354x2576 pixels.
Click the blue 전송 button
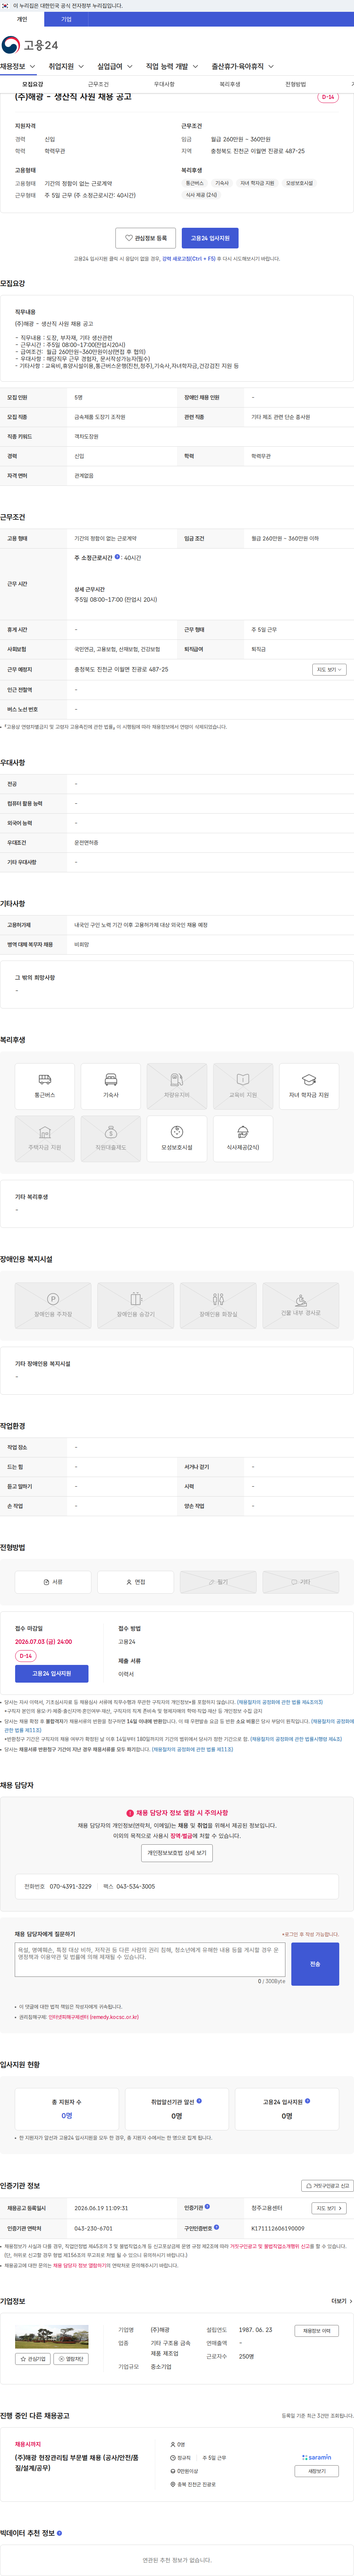[x=315, y=1964]
